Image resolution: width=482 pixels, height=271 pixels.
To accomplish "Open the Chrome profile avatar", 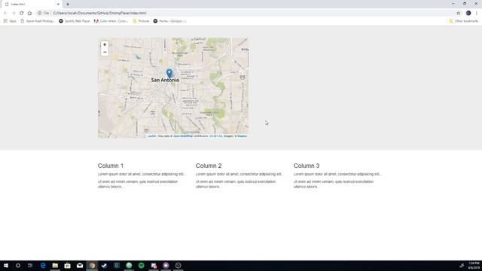I will 468,13.
